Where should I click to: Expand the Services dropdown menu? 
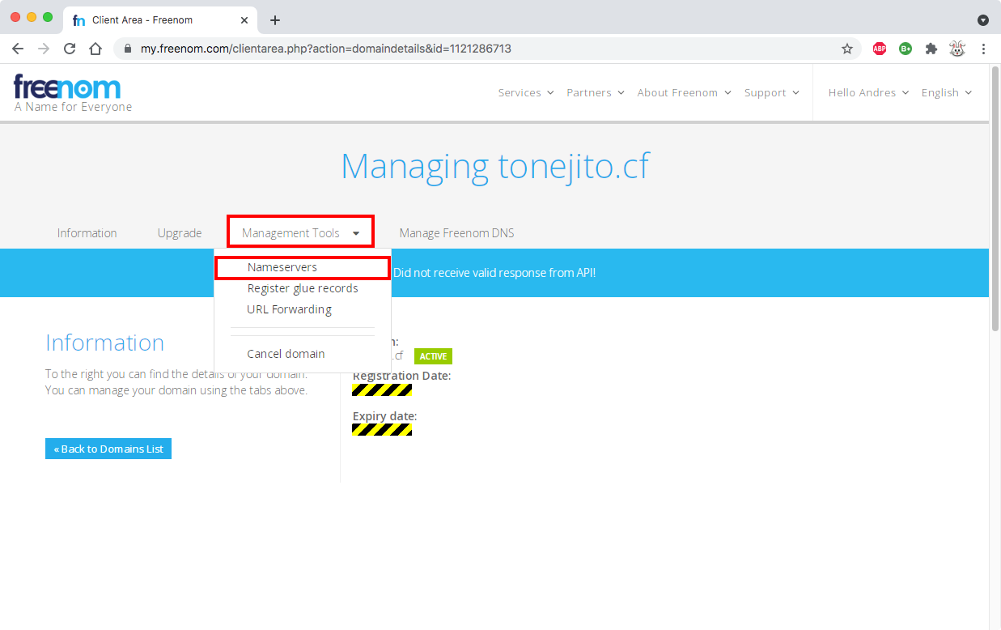[526, 92]
